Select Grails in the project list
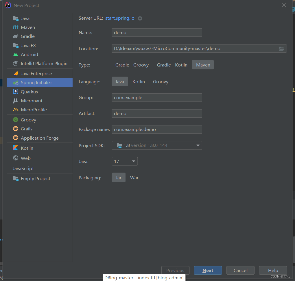The height and width of the screenshot is (281, 295). tap(40, 129)
